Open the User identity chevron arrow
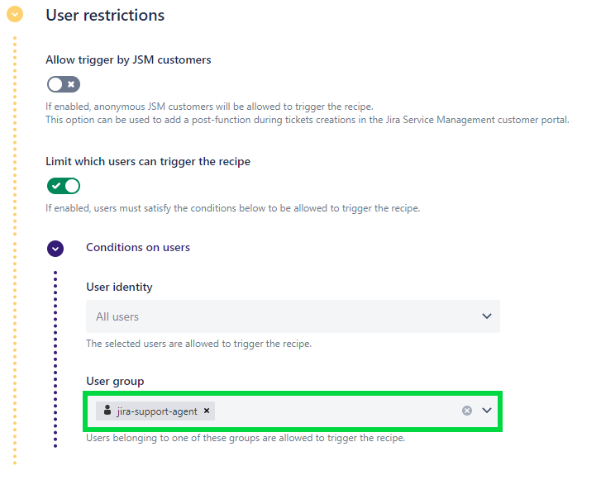The height and width of the screenshot is (480, 601). (x=486, y=316)
